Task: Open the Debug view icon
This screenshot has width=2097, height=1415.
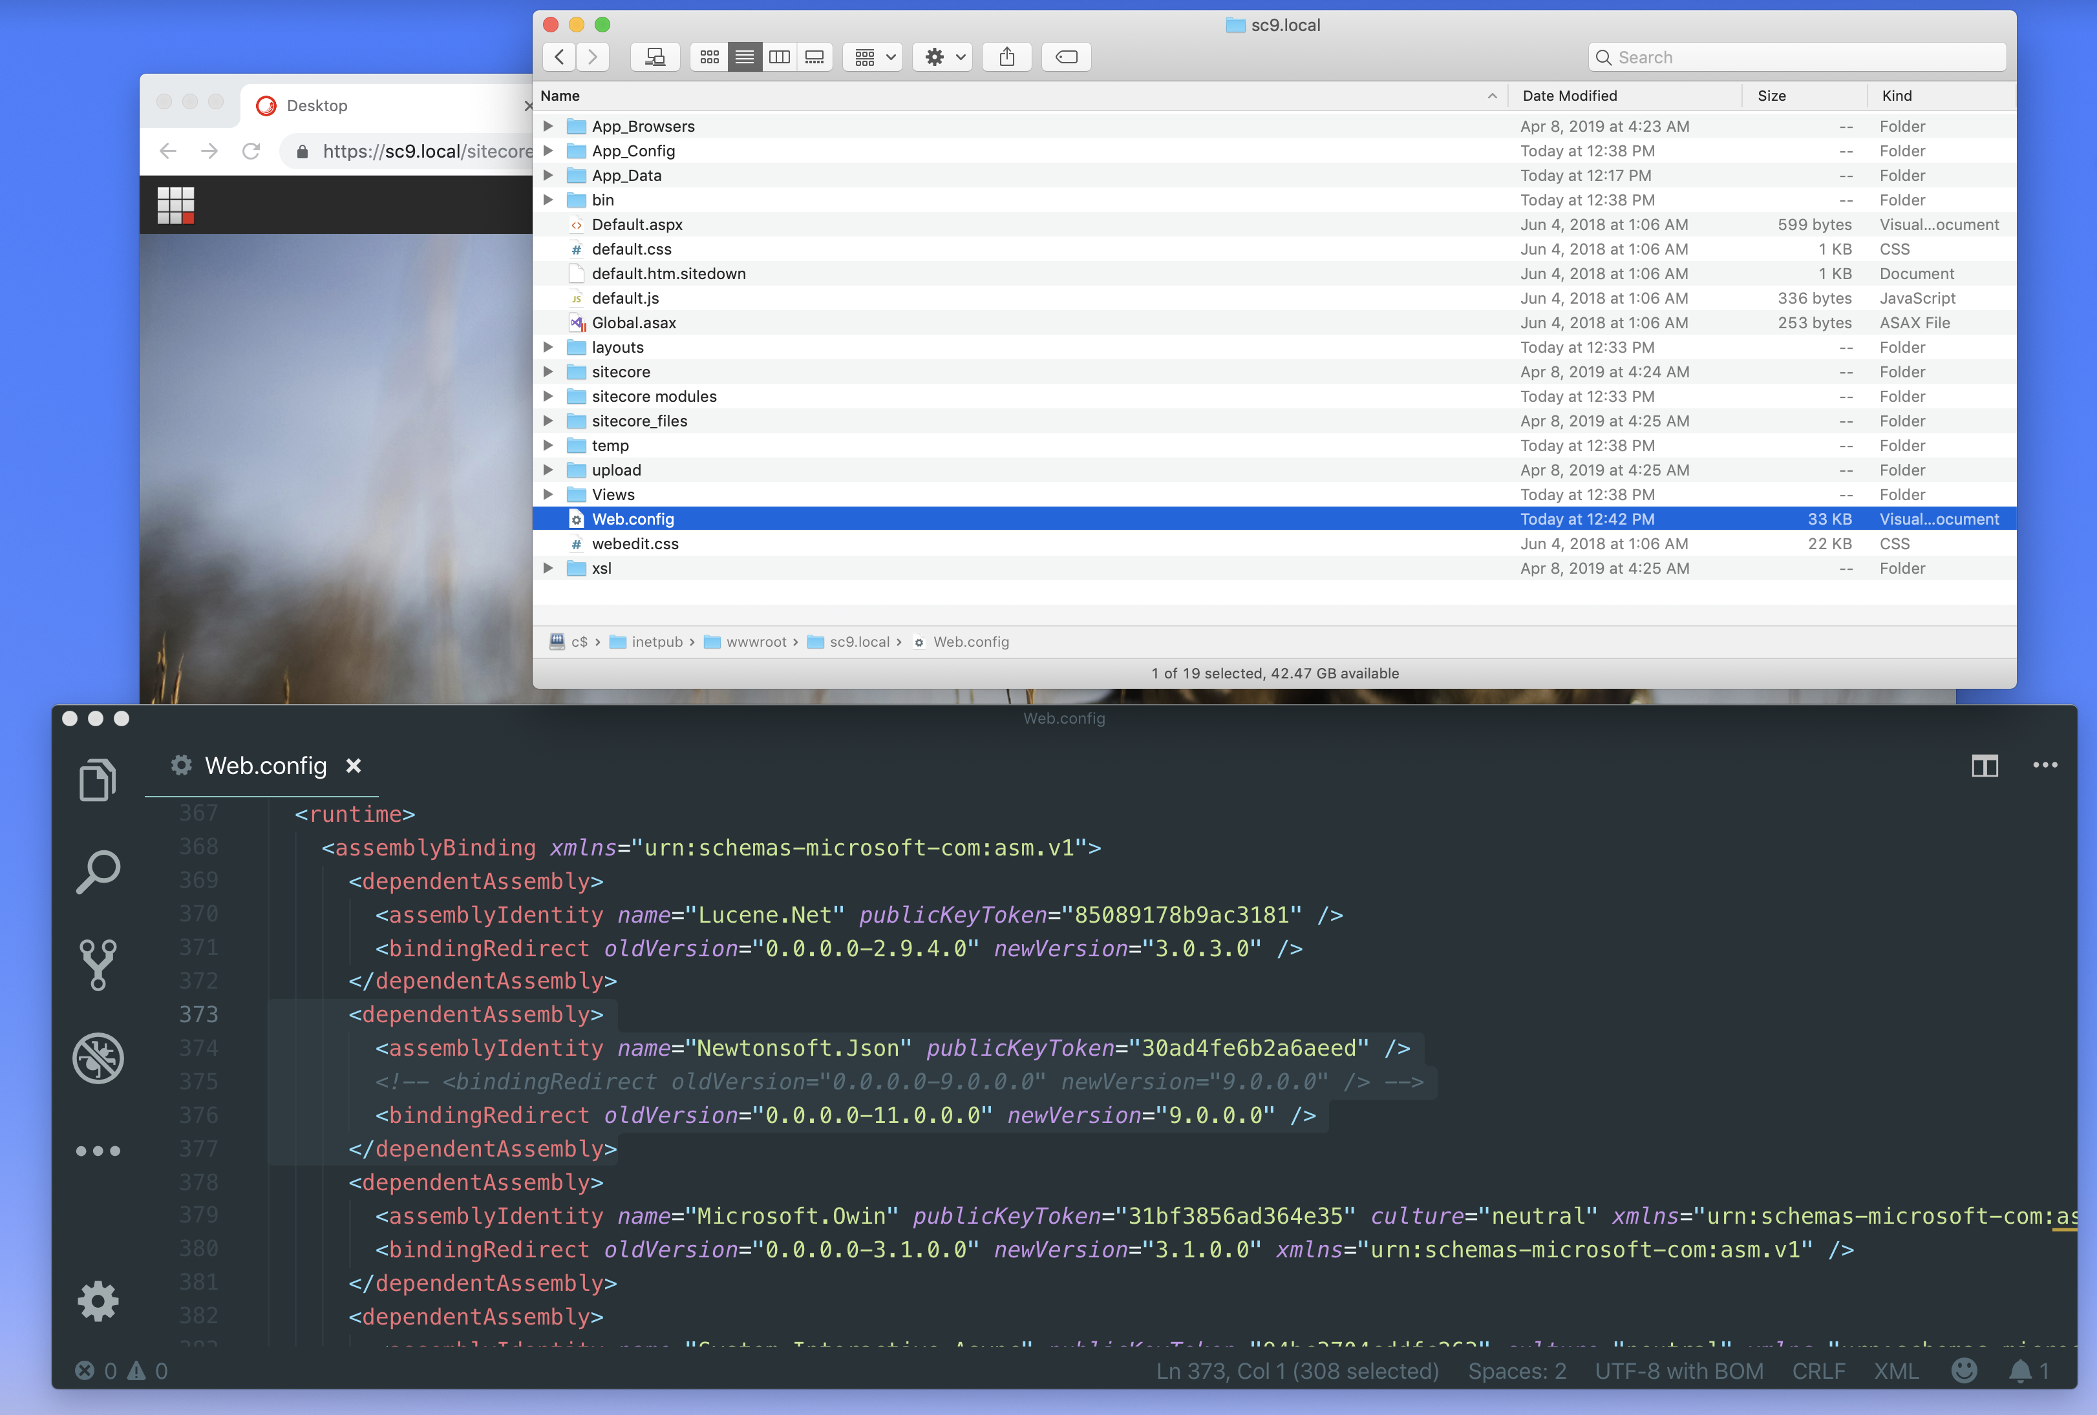Action: click(98, 1058)
